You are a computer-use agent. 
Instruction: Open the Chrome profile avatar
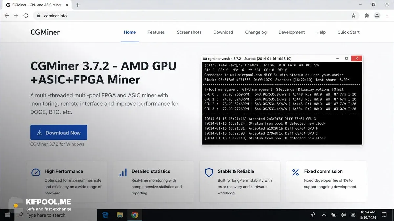(x=377, y=15)
